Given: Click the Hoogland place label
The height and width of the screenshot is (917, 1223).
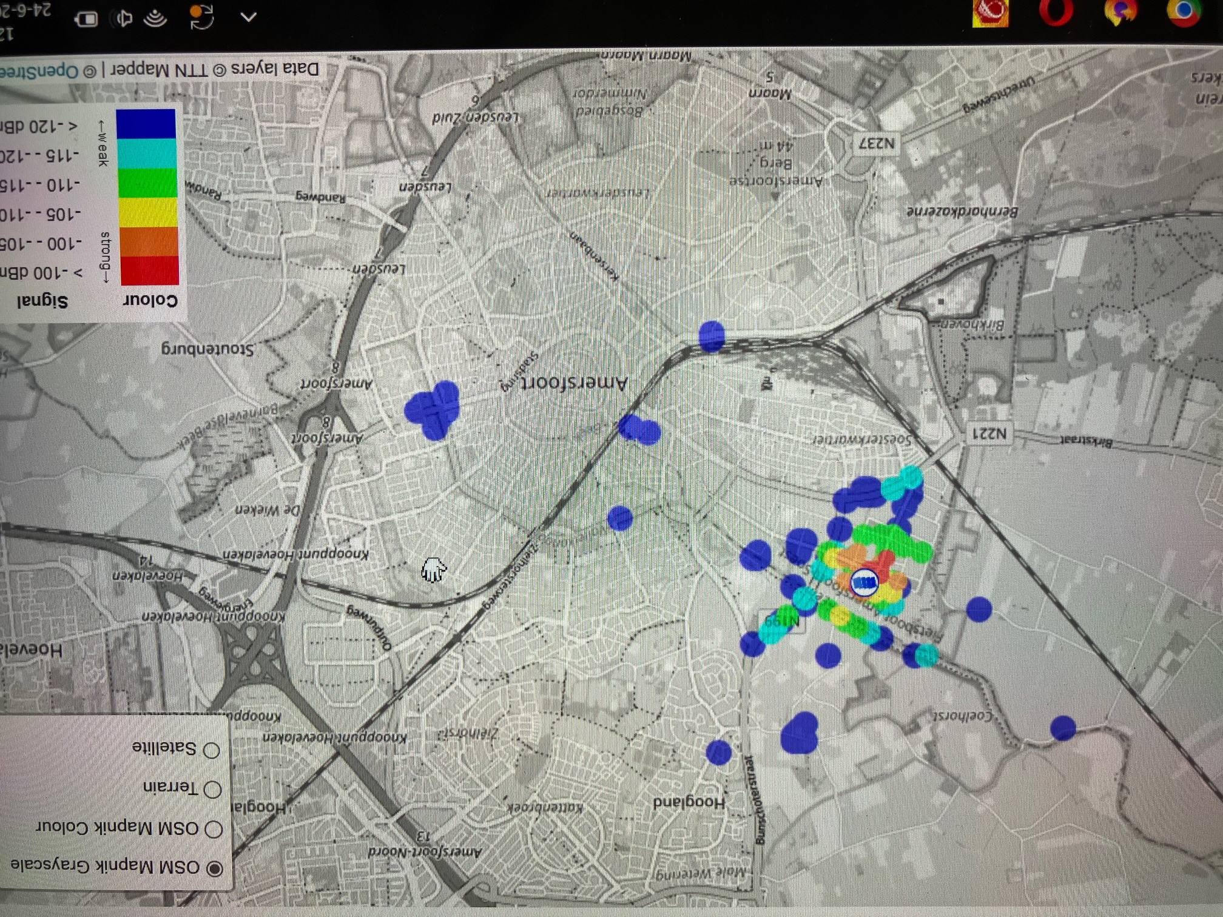Looking at the screenshot, I should tap(689, 802).
